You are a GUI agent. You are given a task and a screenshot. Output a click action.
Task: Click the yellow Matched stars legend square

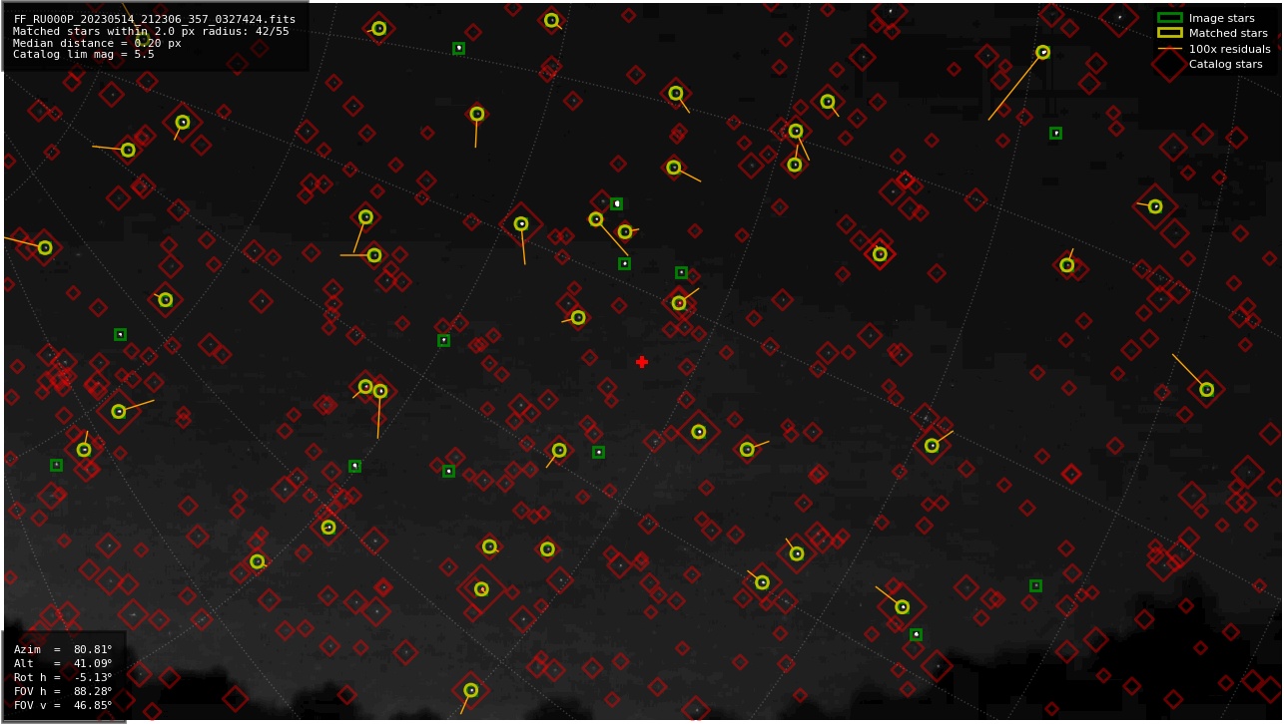point(1169,33)
